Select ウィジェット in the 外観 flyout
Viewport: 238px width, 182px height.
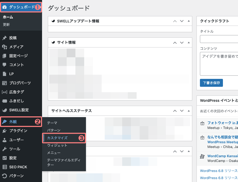(x=57, y=145)
